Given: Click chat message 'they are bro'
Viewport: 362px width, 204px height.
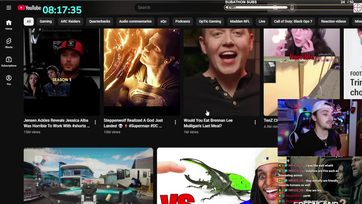Looking at the screenshot, I should point(313,190).
